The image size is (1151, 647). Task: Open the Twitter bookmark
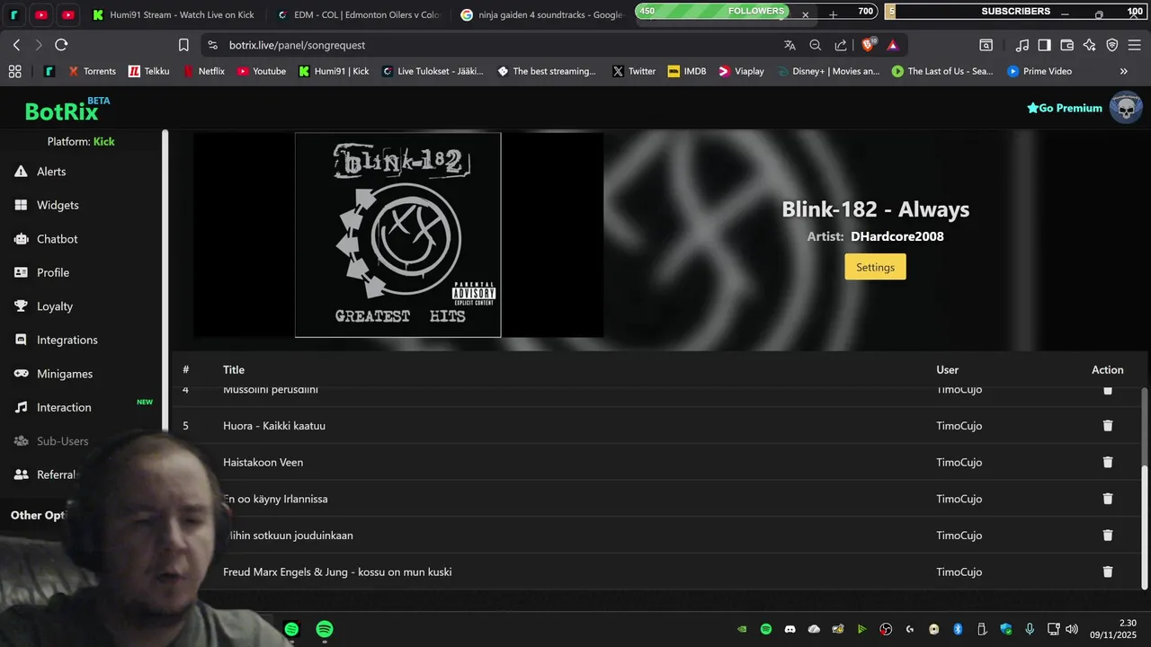coord(634,71)
